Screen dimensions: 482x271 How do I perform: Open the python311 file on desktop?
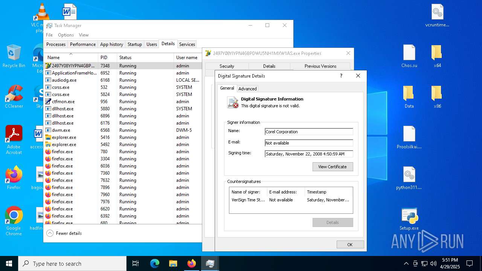[409, 178]
